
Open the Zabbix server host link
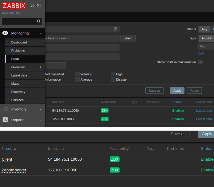(x=14, y=170)
